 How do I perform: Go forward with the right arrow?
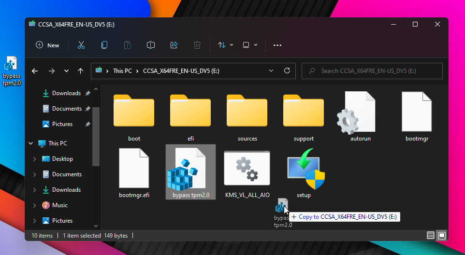pos(52,71)
